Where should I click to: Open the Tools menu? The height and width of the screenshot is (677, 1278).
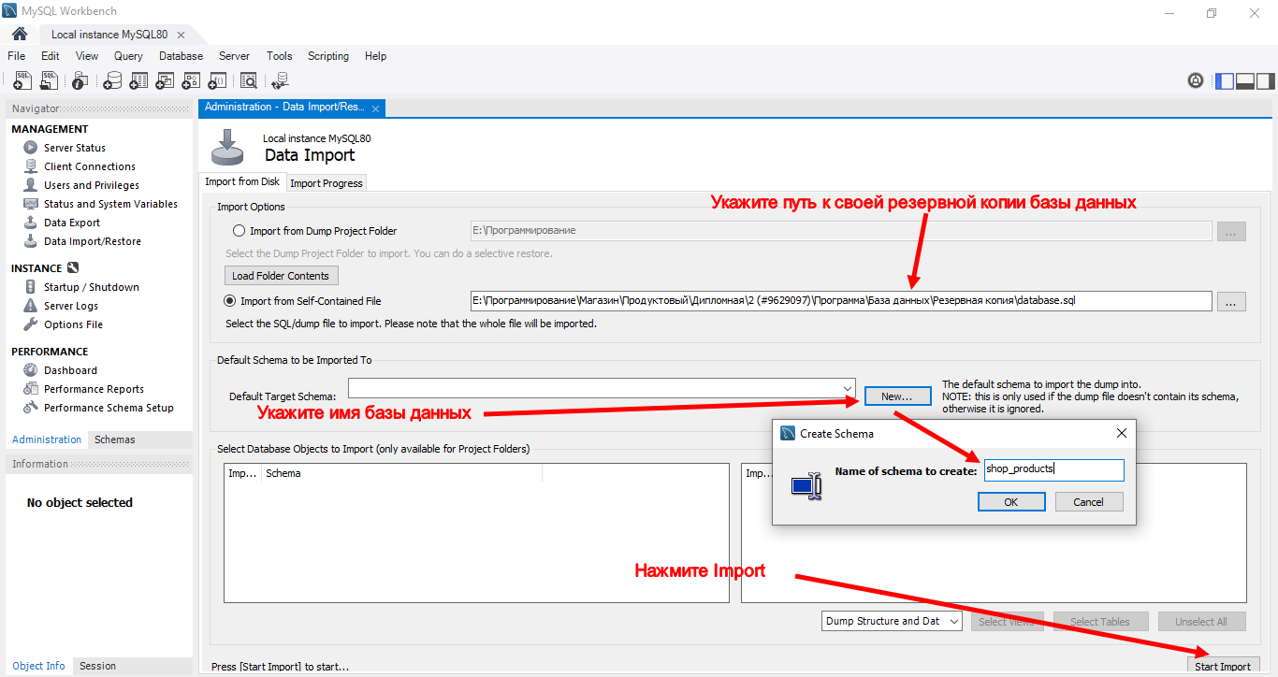click(x=279, y=56)
